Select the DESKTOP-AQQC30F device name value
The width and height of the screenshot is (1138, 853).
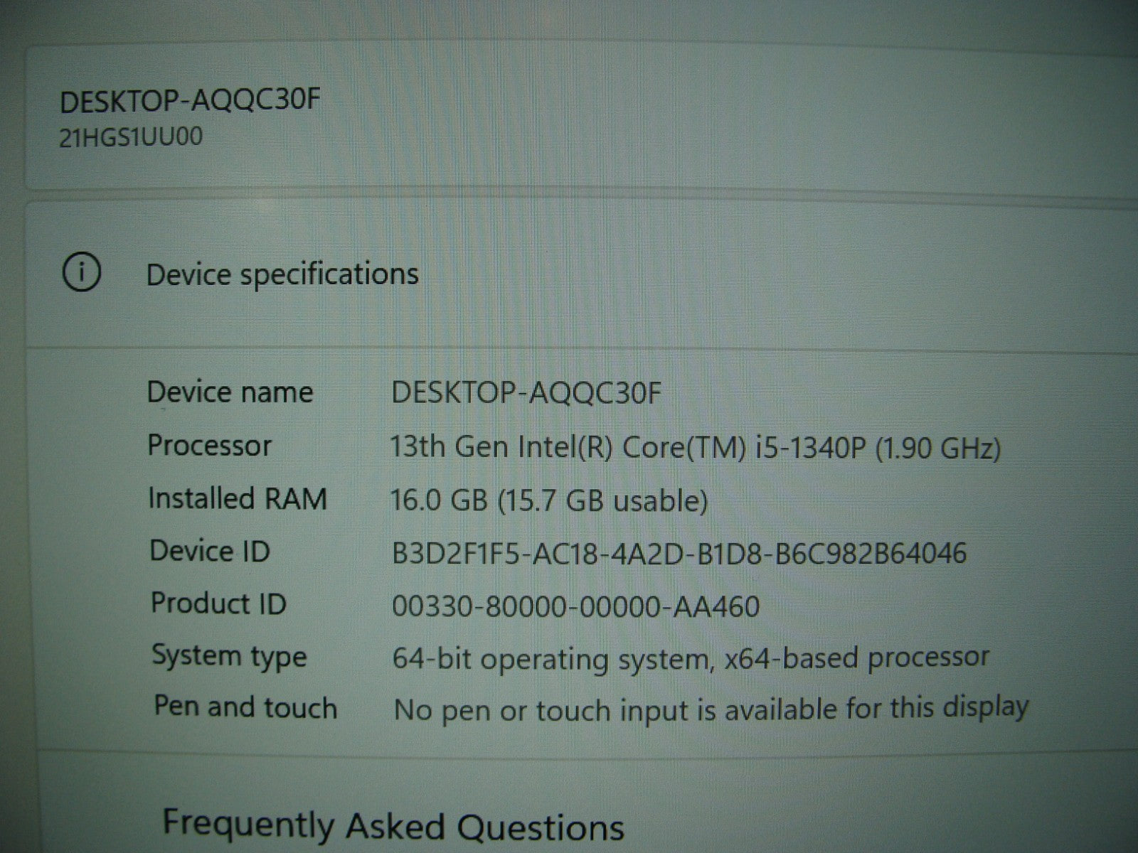coord(526,392)
